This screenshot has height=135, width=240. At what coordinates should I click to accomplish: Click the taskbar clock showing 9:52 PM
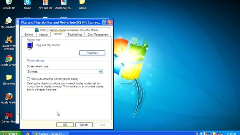click(231, 134)
